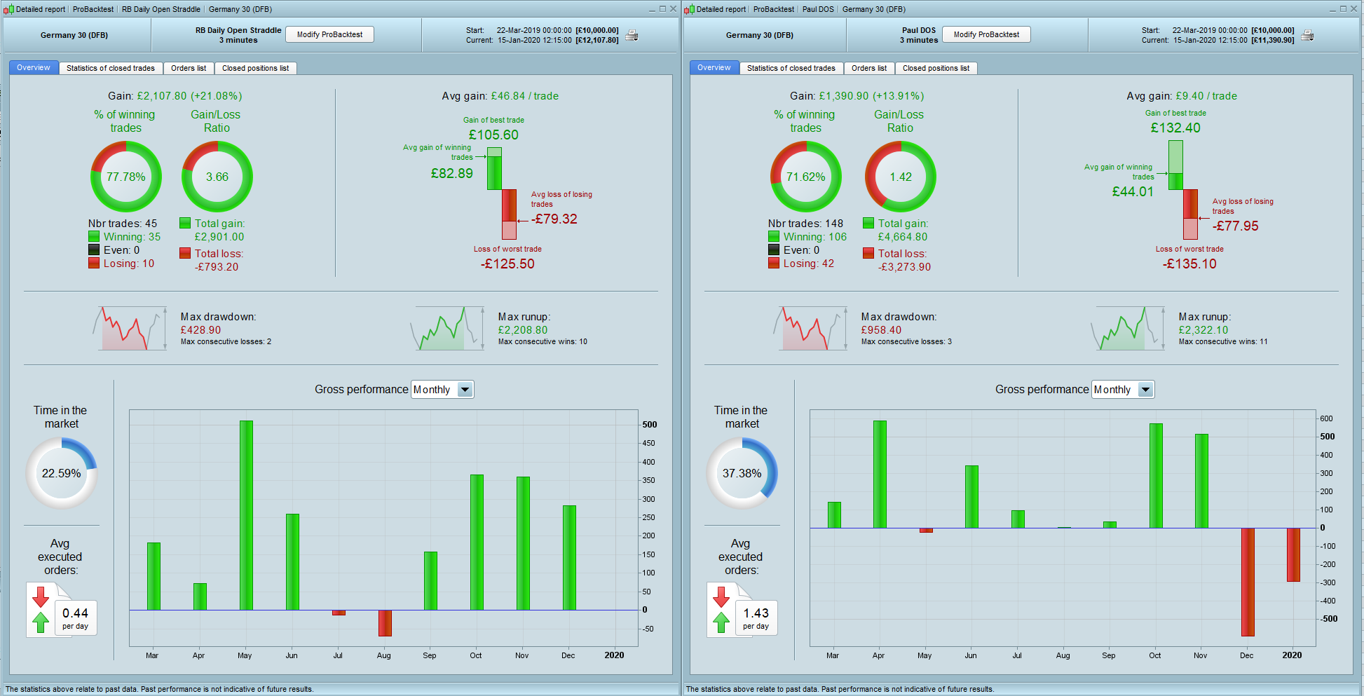Click the max runup value £2,208.80
This screenshot has height=696, width=1364.
click(x=523, y=330)
